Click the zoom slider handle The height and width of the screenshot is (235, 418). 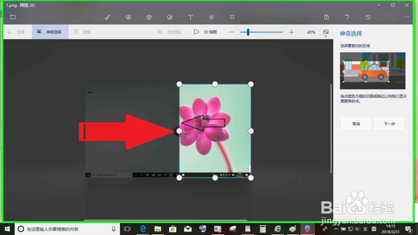tap(248, 32)
